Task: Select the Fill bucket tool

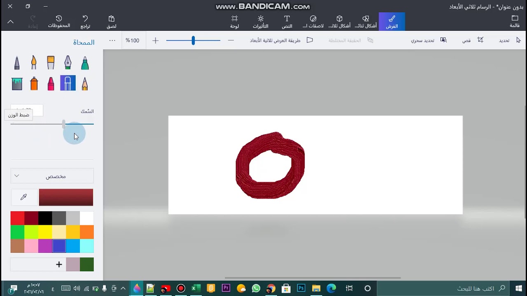Action: tap(17, 84)
